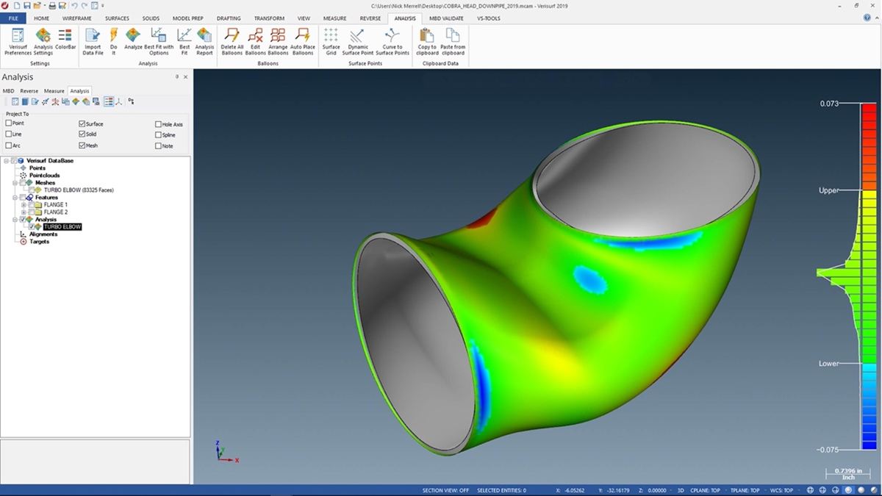Collapse the Verisurf DataBase root node
The height and width of the screenshot is (496, 882).
click(x=6, y=161)
